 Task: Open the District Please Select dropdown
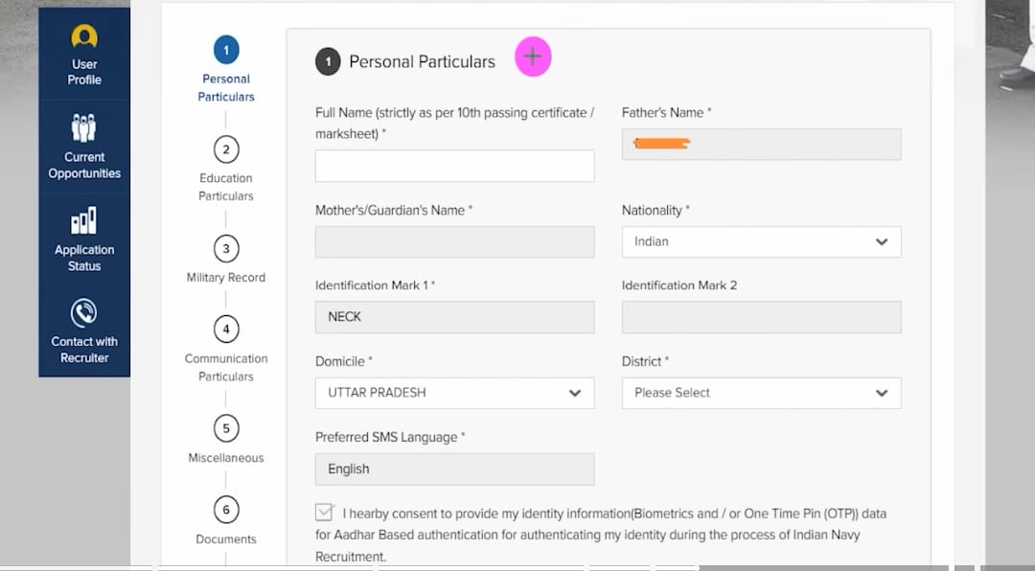point(761,393)
